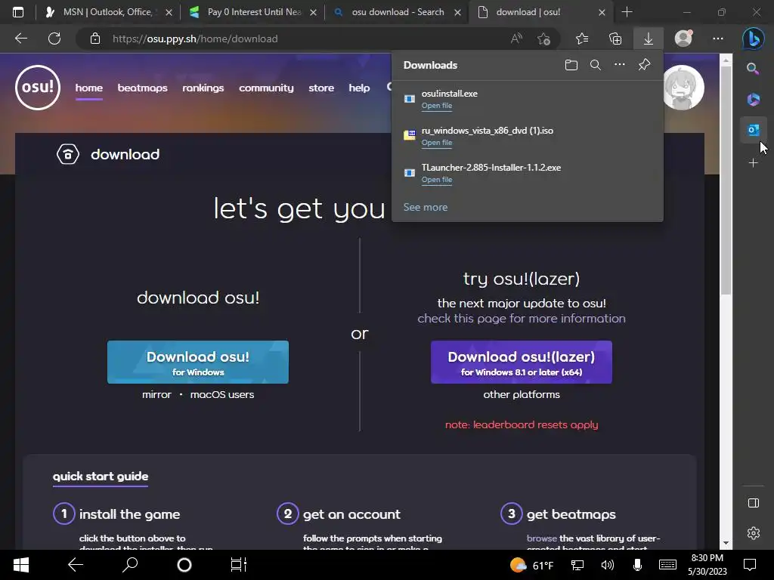The width and height of the screenshot is (774, 580).
Task: Switch to osu download Search tab
Action: click(x=398, y=12)
